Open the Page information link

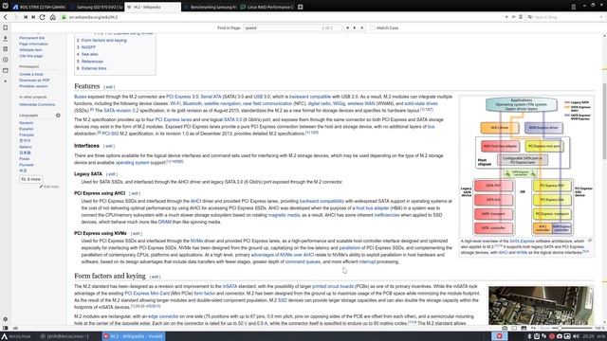(34, 45)
